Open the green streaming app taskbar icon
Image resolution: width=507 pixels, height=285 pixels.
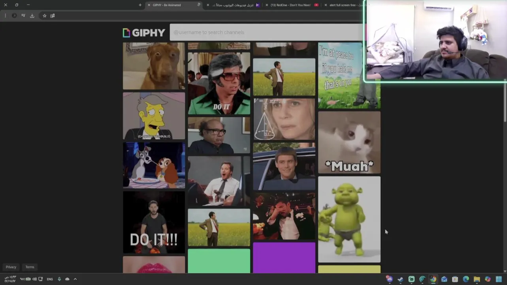point(411,279)
